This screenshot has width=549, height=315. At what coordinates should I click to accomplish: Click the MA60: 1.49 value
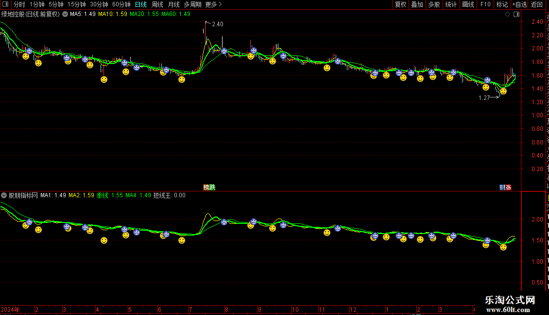point(176,14)
